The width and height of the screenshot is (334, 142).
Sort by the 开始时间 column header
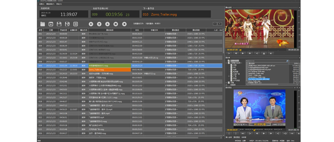click(x=63, y=30)
